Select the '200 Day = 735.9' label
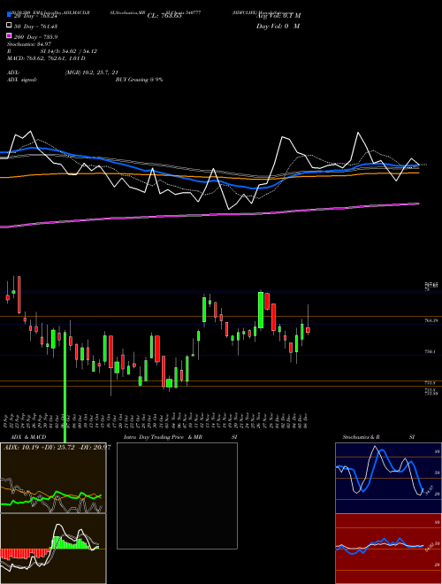 coord(35,37)
